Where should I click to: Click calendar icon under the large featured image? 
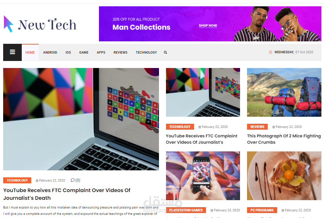[x=37, y=180]
